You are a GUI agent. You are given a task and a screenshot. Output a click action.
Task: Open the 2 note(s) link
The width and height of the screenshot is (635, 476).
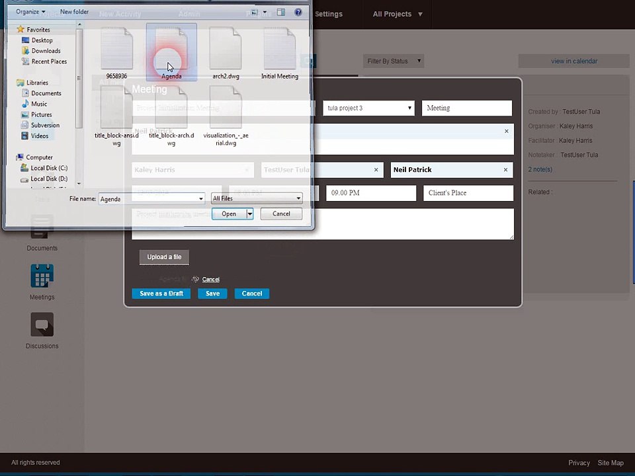point(540,169)
